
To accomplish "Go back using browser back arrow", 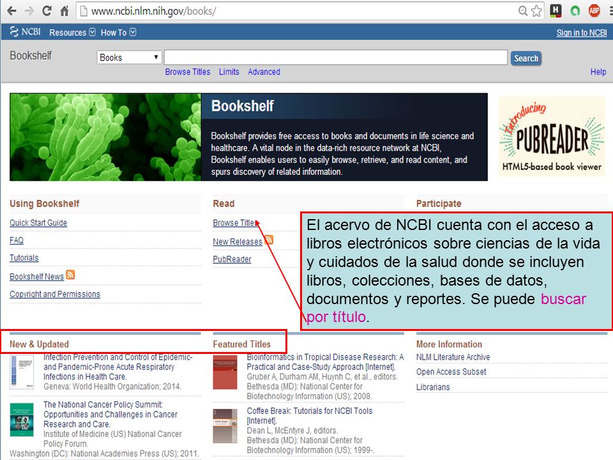I will (x=11, y=11).
